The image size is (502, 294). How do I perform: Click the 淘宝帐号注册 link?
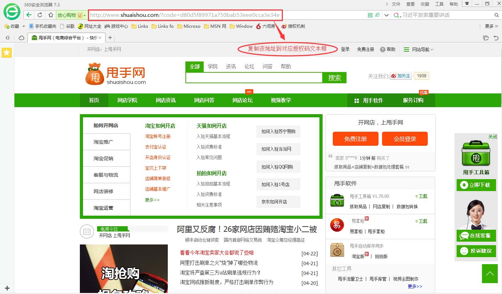click(x=158, y=136)
